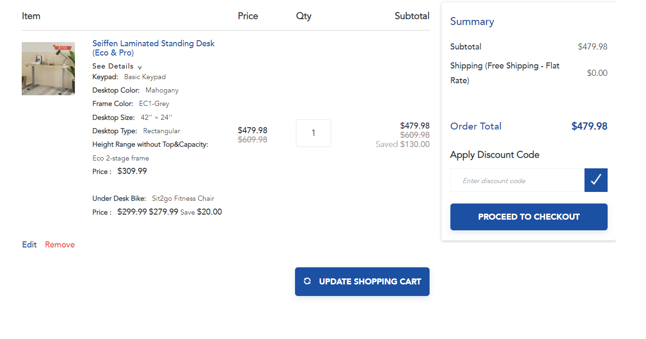646x339 pixels.
Task: Click the Subtotal column header
Action: click(x=412, y=16)
